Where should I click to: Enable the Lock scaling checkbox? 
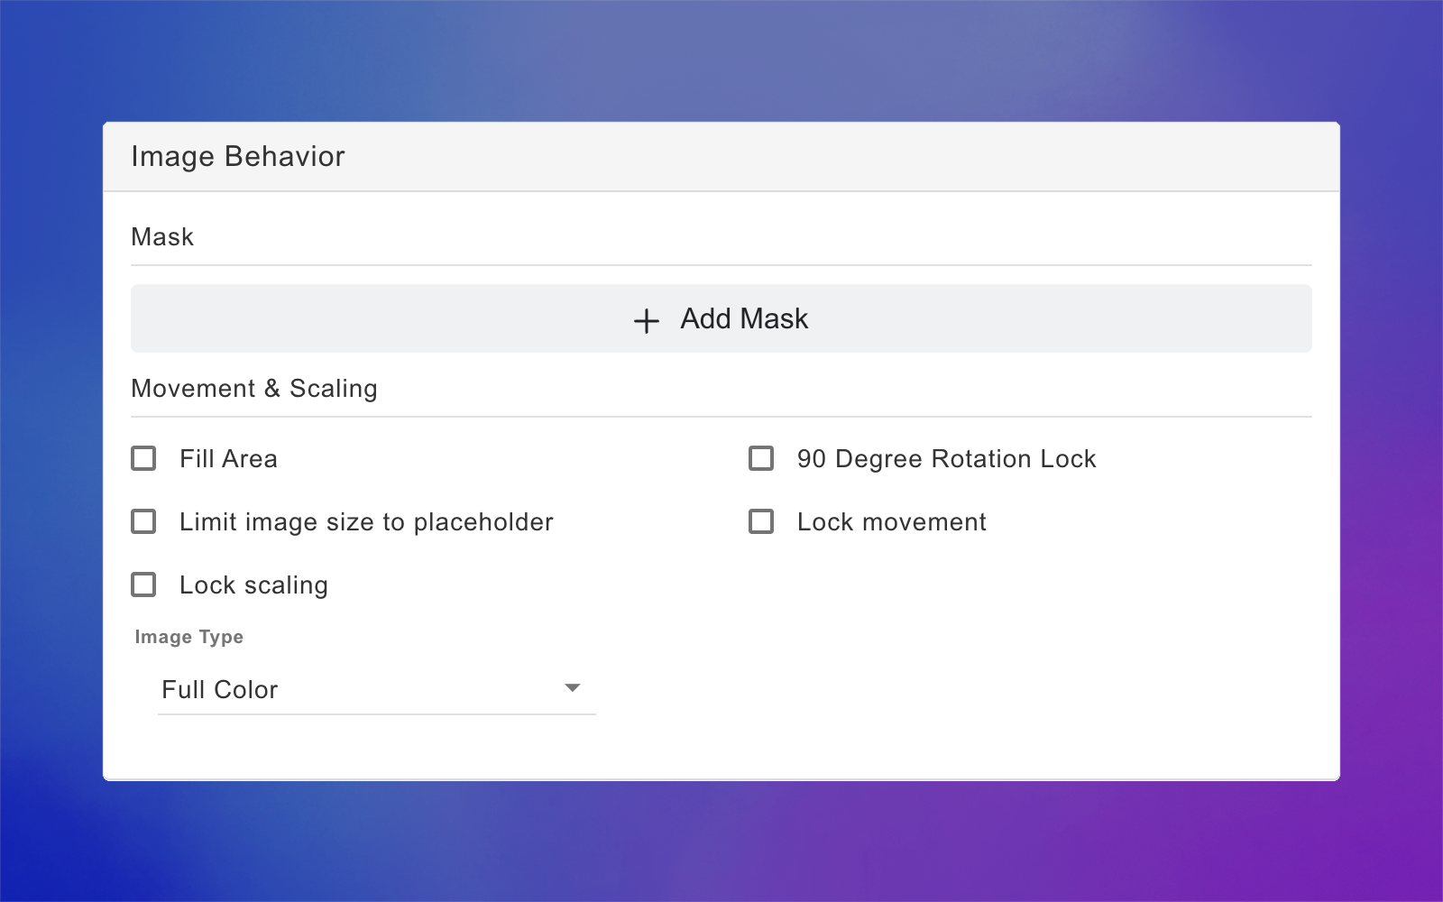tap(143, 584)
